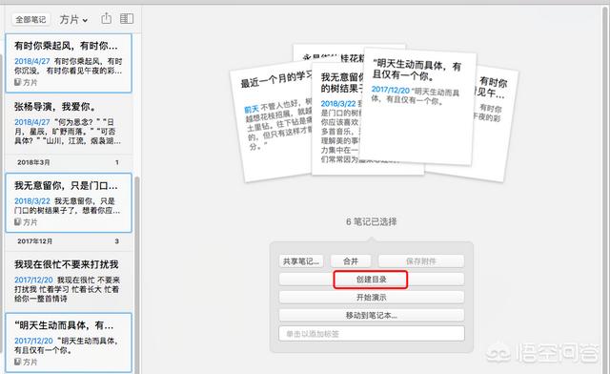610x374 pixels.
Task: Click the 2018/4/27 date in 张杨导演 note
Action: tap(32, 122)
